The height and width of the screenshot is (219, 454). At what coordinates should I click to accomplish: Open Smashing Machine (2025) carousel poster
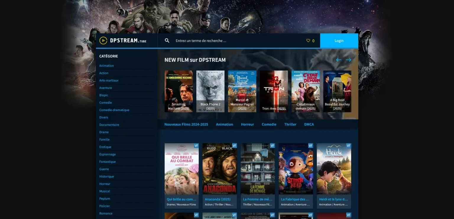pos(179,91)
